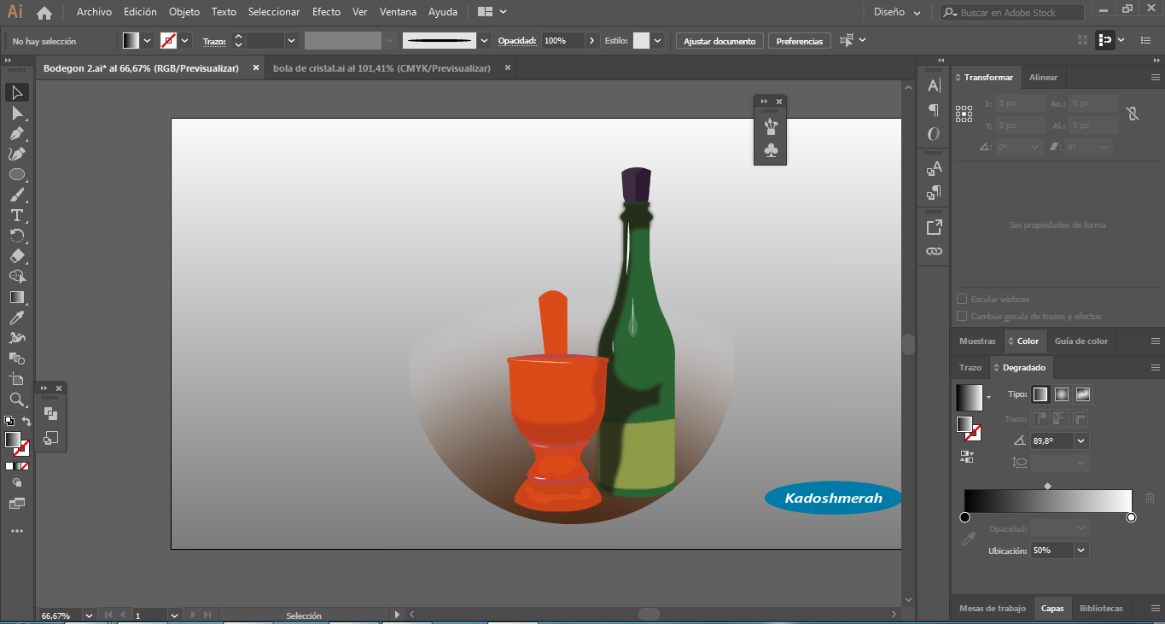Open the Paragraph panel icon

[x=934, y=110]
